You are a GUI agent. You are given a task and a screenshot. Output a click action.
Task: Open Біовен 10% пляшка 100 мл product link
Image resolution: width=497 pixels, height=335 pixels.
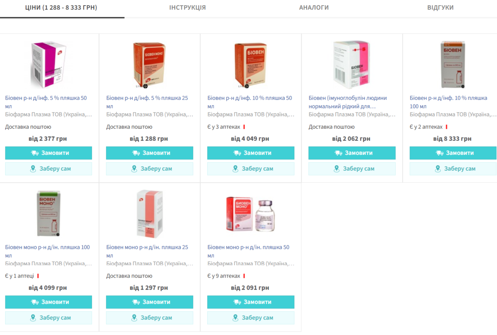tap(448, 98)
